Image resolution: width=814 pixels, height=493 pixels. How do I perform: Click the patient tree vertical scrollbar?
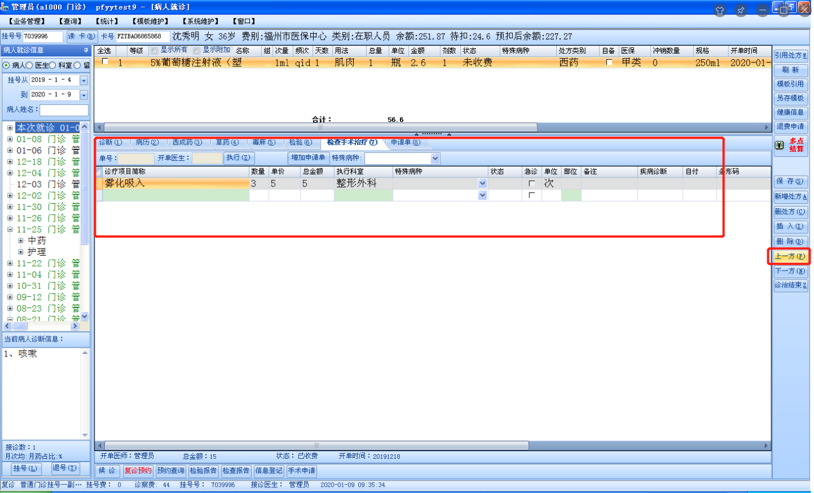click(x=84, y=221)
